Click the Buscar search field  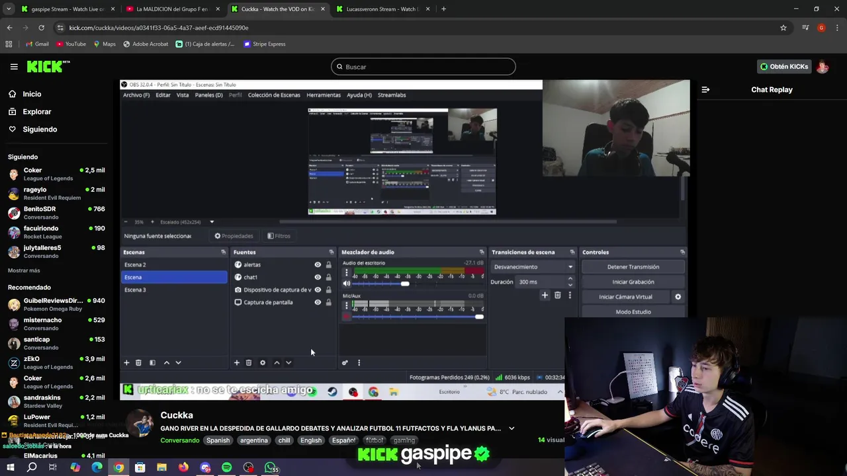(423, 67)
